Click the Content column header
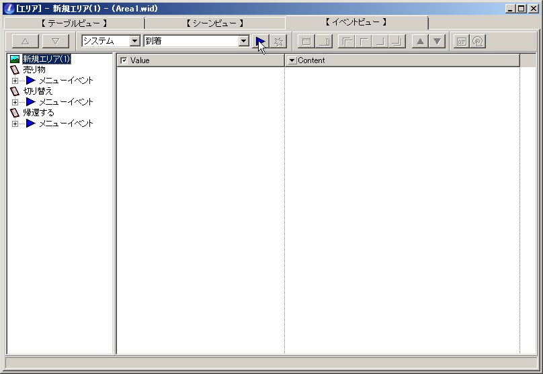Viewport: 543px width, 374px height. 402,60
